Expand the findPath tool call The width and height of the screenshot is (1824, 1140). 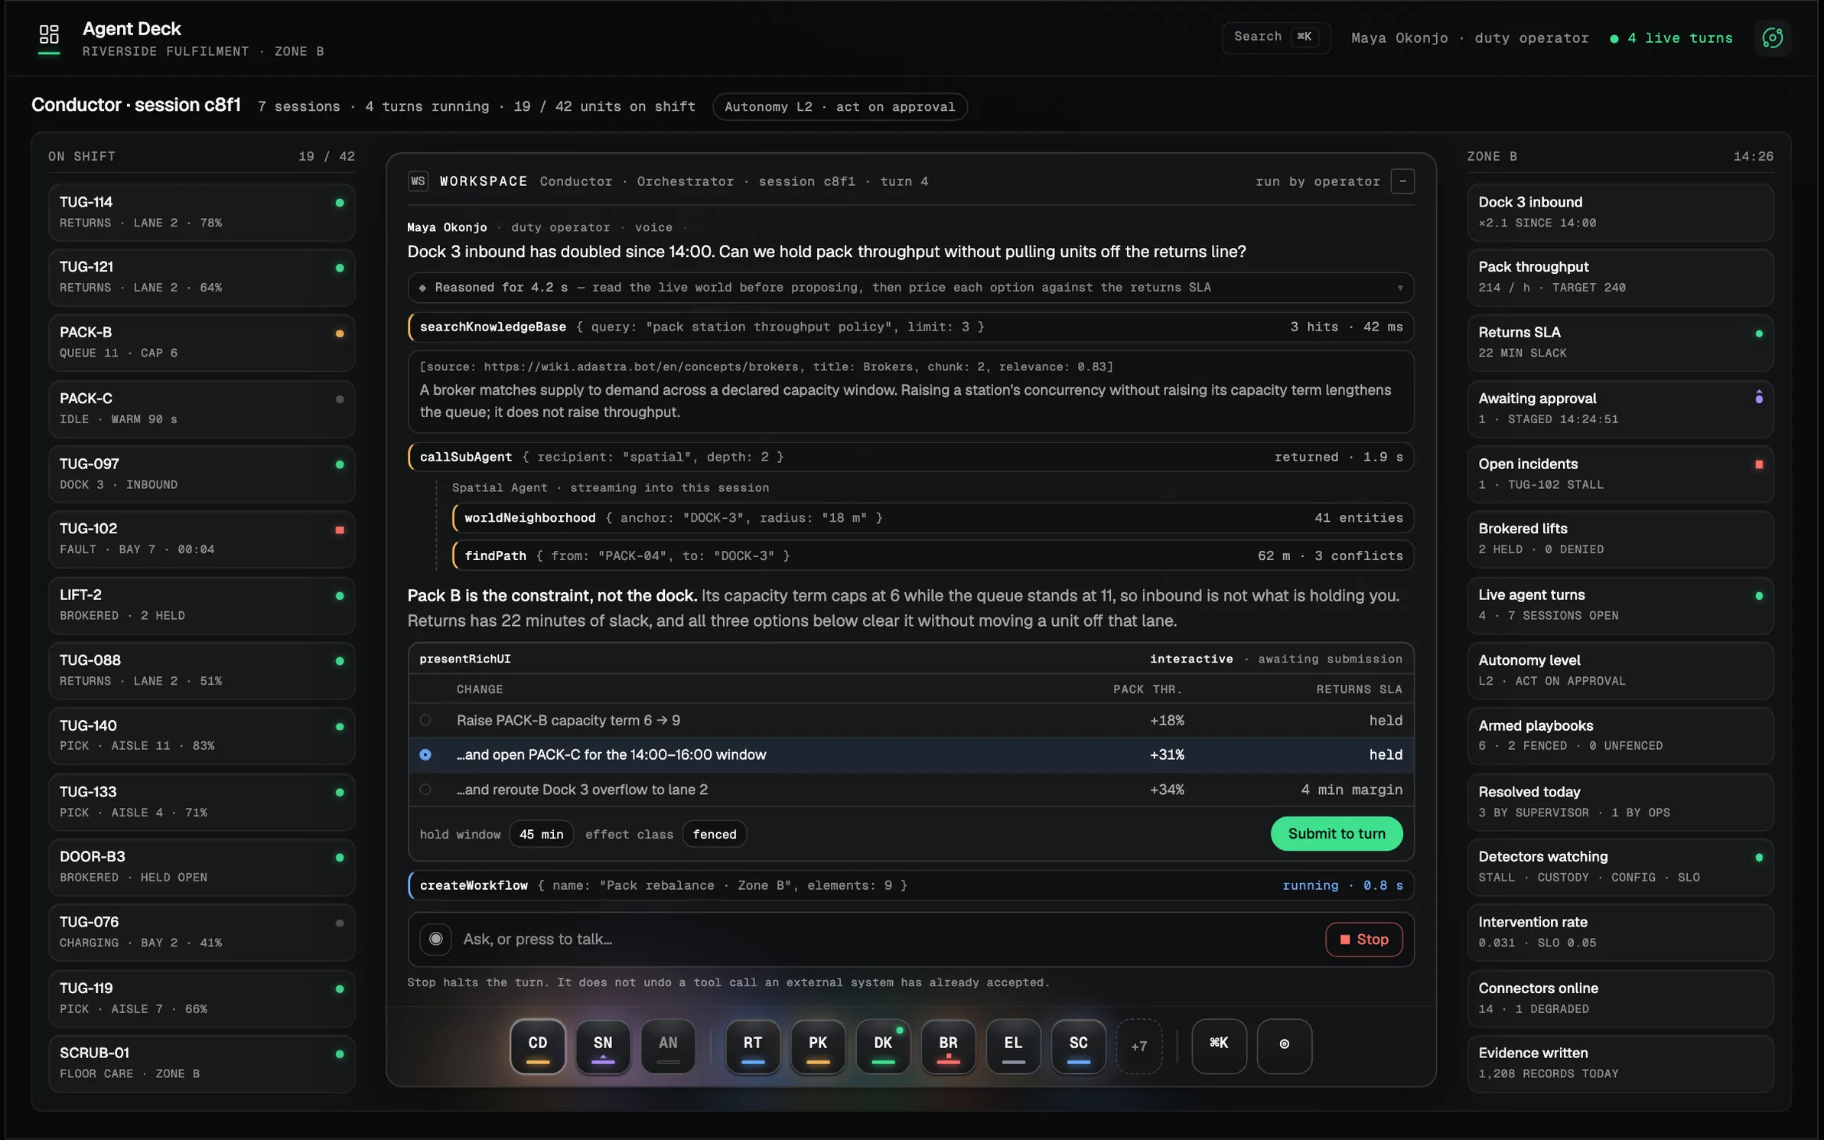933,555
